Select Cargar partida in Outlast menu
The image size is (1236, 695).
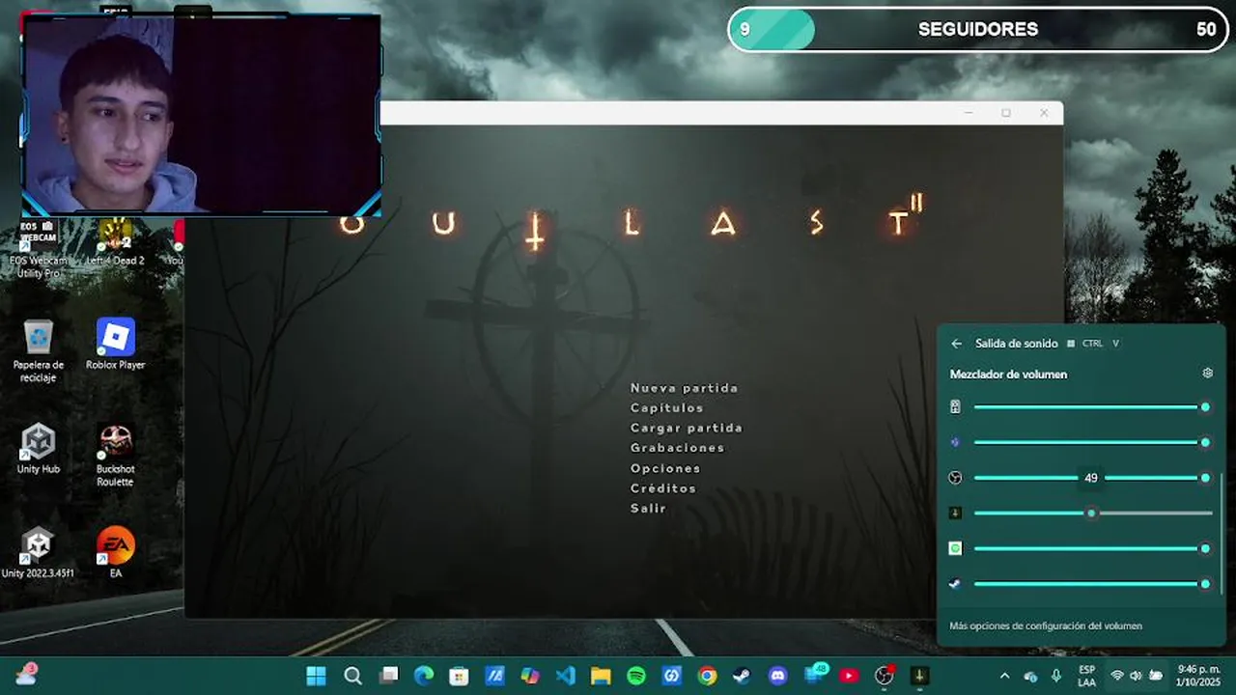coord(687,428)
